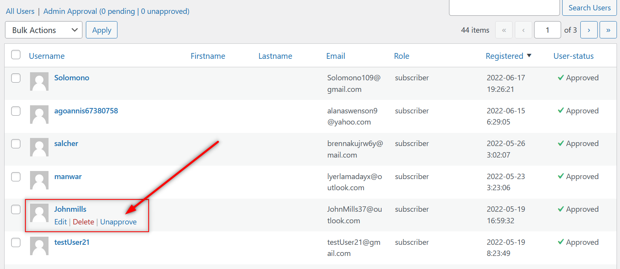Viewport: 620px width, 269px height.
Task: Click email JohnMills37@outlook.com
Action: click(355, 215)
